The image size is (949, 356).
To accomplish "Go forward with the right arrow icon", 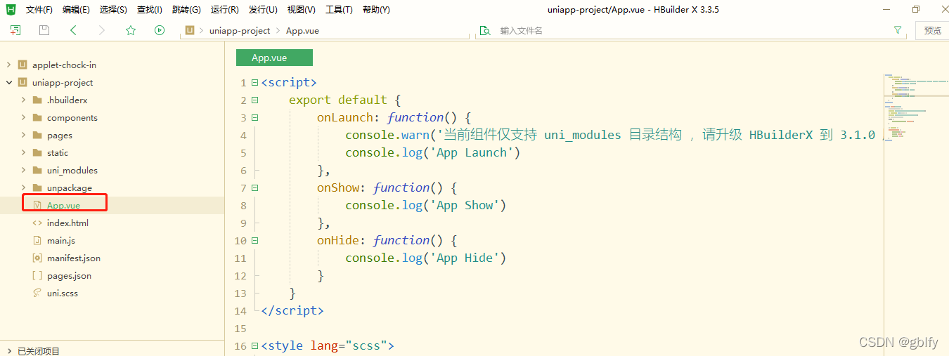I will [102, 30].
